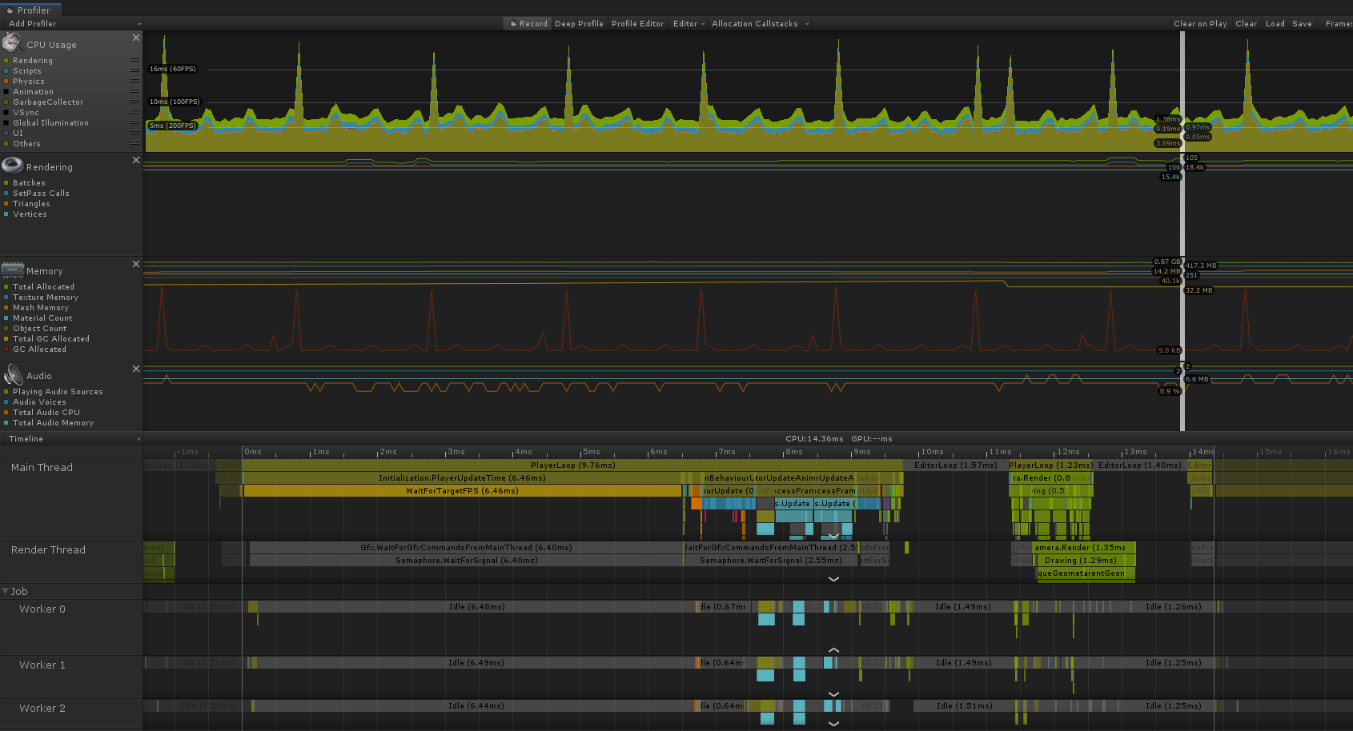Collapse the Job thread group
Viewport: 1353px width, 731px height.
point(6,591)
